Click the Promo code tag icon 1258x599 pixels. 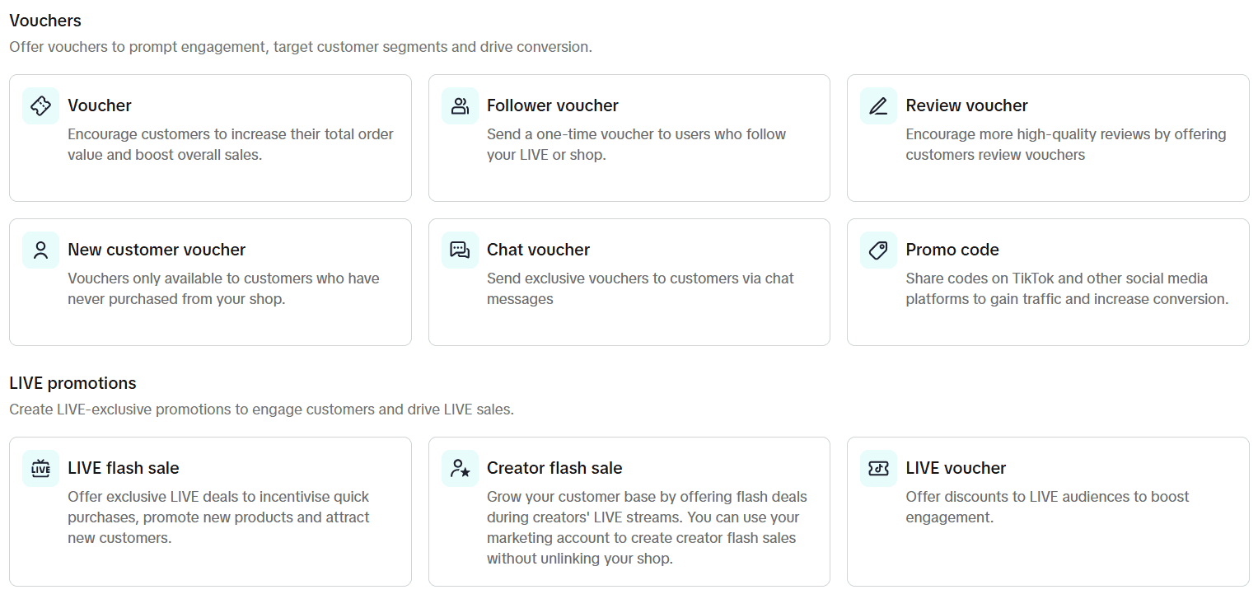click(878, 250)
